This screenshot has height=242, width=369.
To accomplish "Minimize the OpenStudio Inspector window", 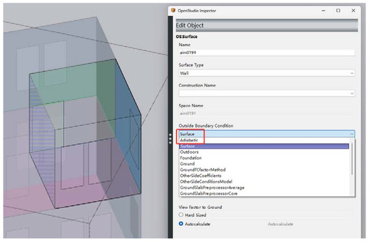I will click(323, 11).
